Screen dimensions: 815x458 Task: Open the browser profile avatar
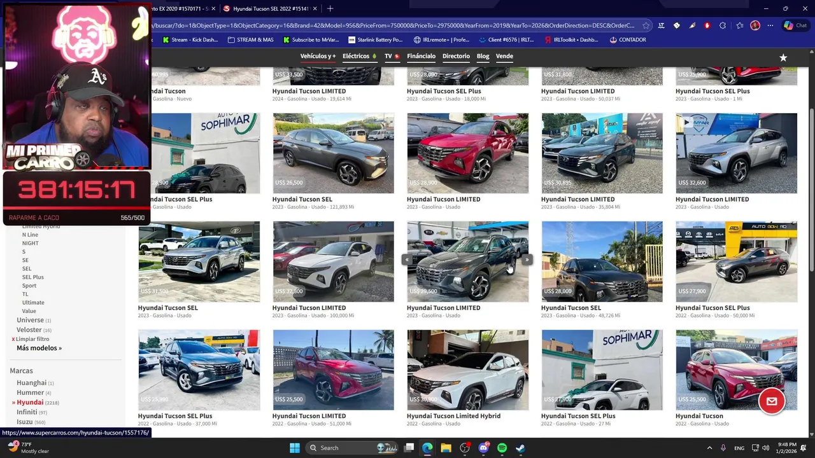click(x=755, y=25)
